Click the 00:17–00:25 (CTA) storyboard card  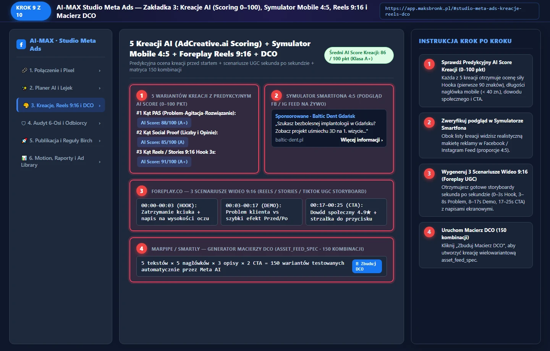click(x=346, y=212)
